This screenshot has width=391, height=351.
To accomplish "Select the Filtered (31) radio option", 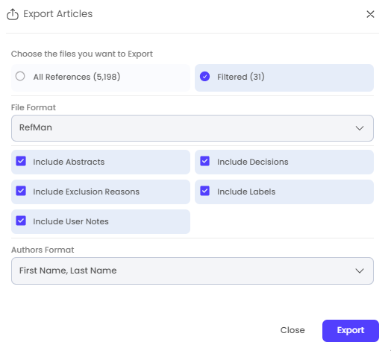I will coord(204,77).
